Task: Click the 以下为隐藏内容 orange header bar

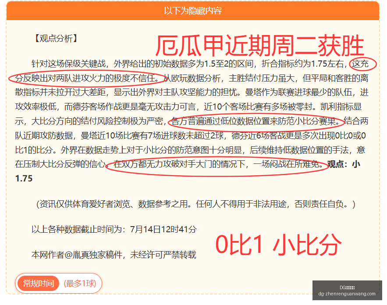Action: [x=192, y=11]
